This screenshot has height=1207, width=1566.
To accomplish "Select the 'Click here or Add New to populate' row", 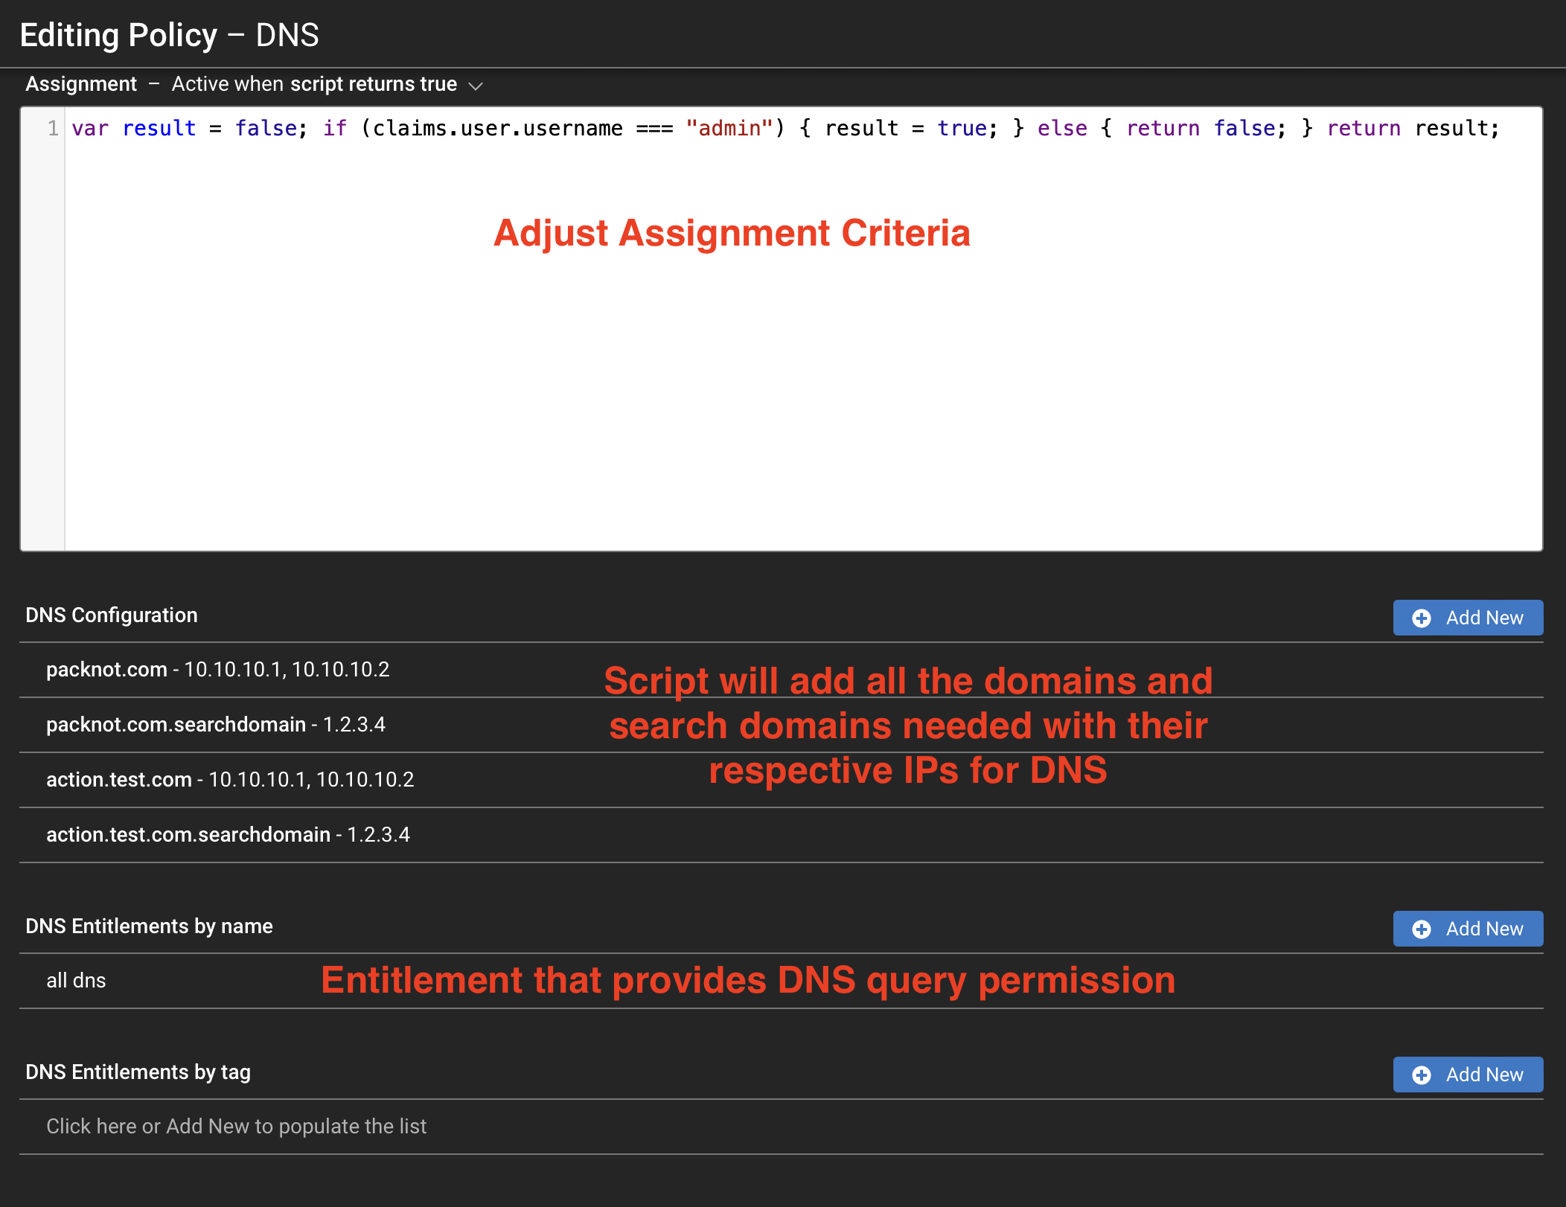I will pyautogui.click(x=237, y=1127).
